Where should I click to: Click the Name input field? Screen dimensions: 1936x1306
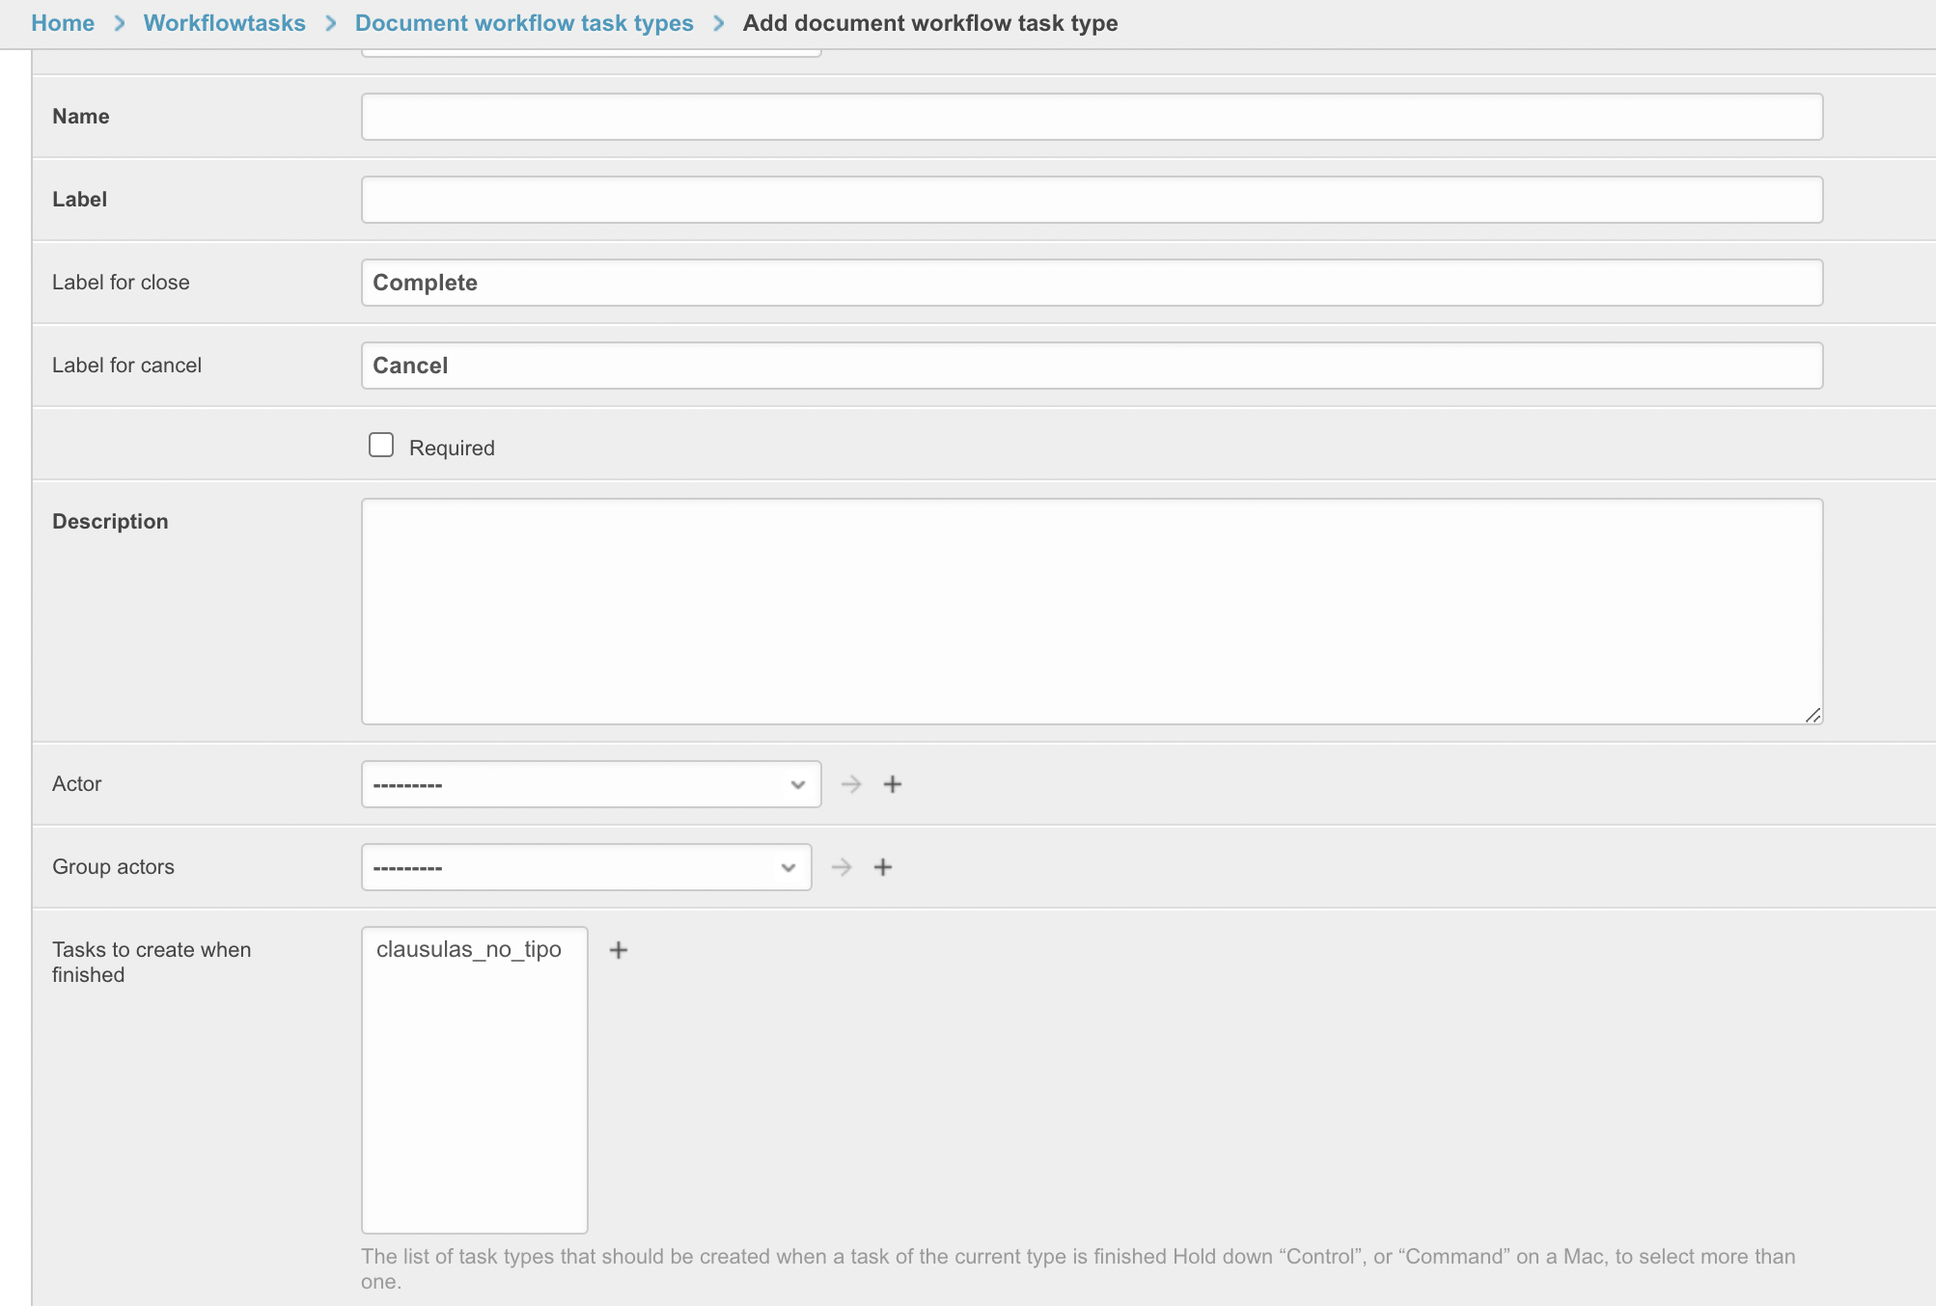pyautogui.click(x=1091, y=116)
